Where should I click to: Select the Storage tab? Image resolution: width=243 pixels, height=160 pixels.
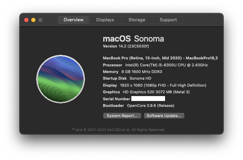pos(137,20)
